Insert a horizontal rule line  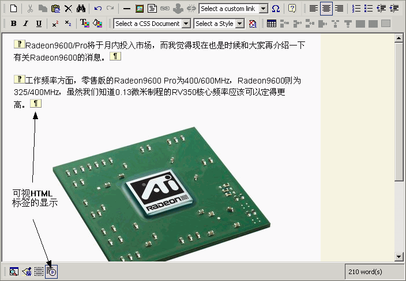[127, 9]
